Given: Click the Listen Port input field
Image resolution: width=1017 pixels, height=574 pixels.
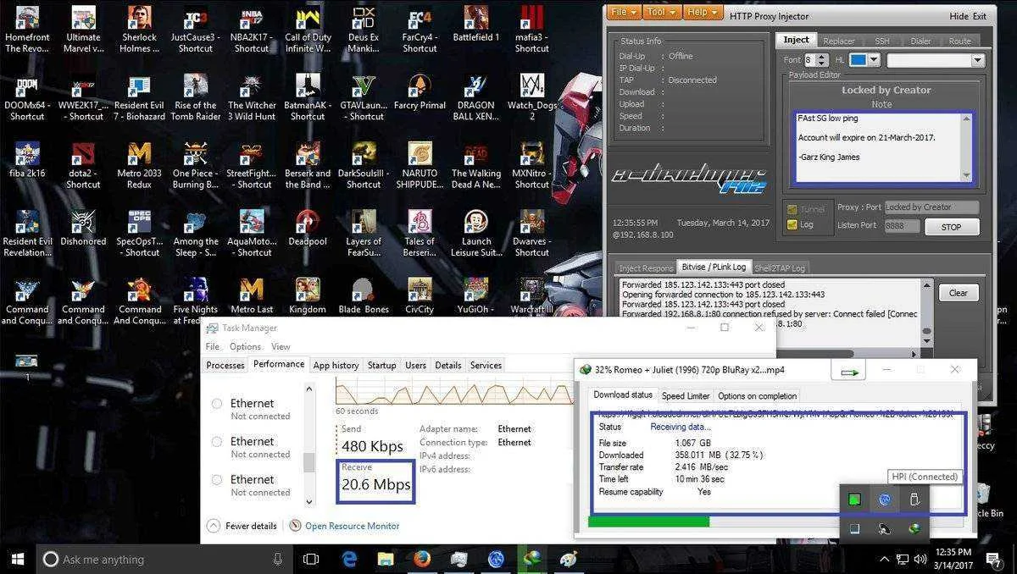Looking at the screenshot, I should click(x=902, y=226).
